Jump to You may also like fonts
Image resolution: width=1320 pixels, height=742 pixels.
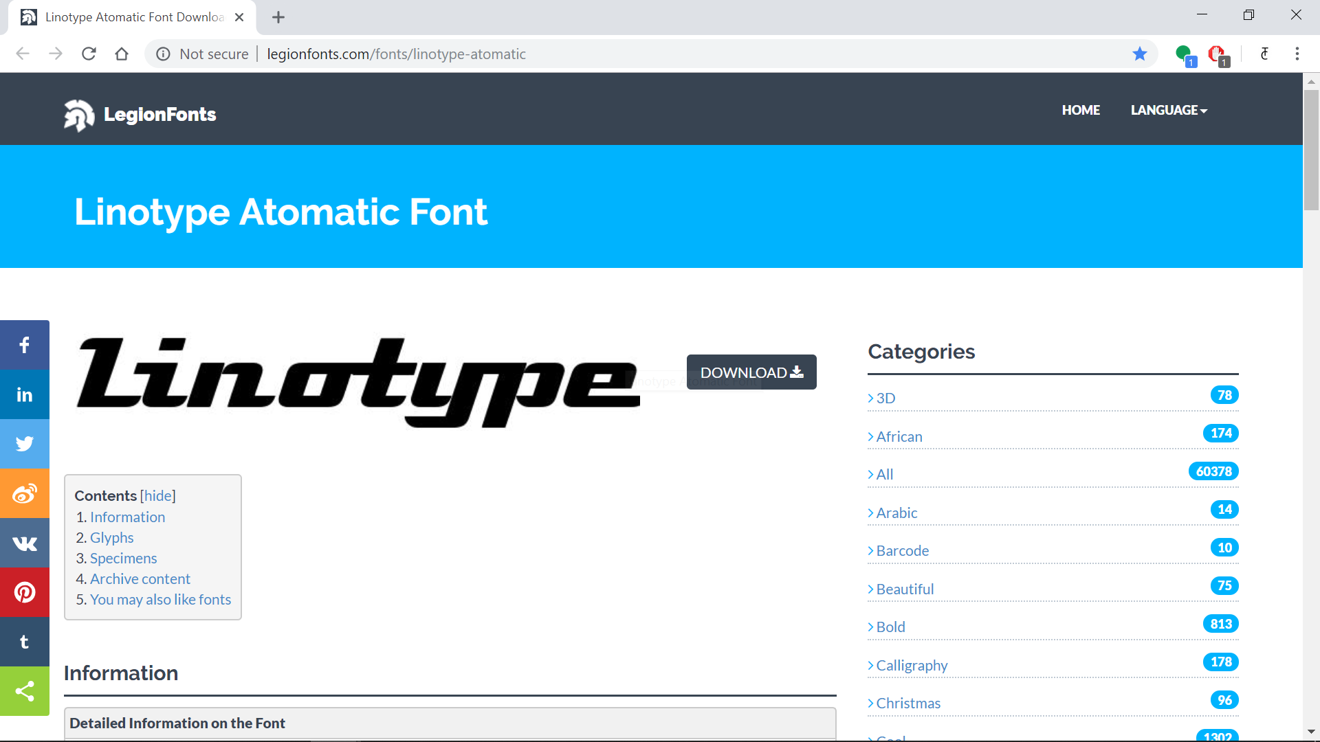[x=161, y=599]
